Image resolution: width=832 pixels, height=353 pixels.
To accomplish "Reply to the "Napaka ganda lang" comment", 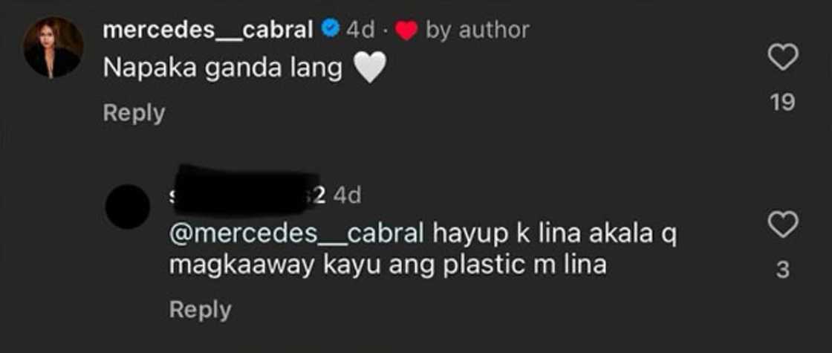I will pyautogui.click(x=134, y=113).
